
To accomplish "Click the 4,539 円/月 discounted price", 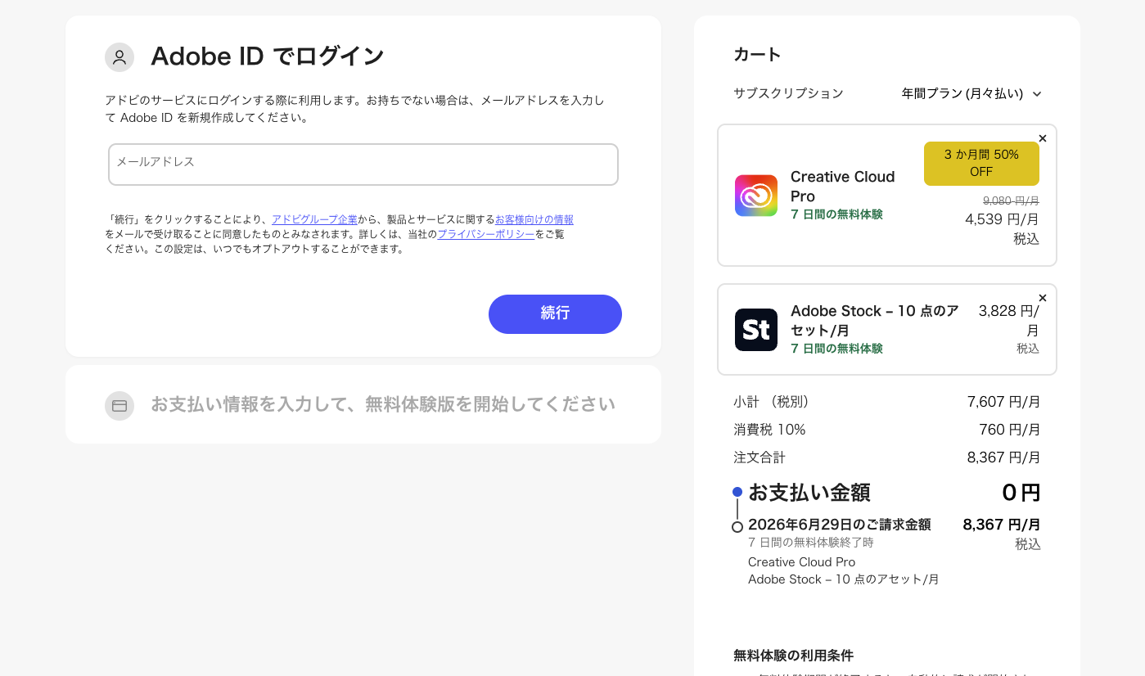I will tap(1003, 219).
